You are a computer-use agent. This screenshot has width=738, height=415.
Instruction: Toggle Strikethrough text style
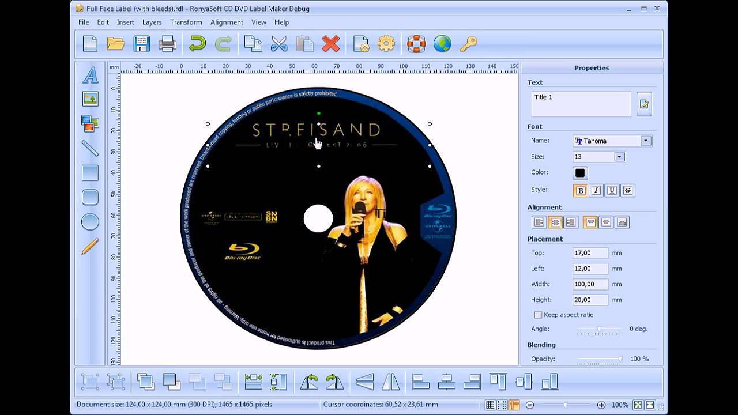coord(628,190)
